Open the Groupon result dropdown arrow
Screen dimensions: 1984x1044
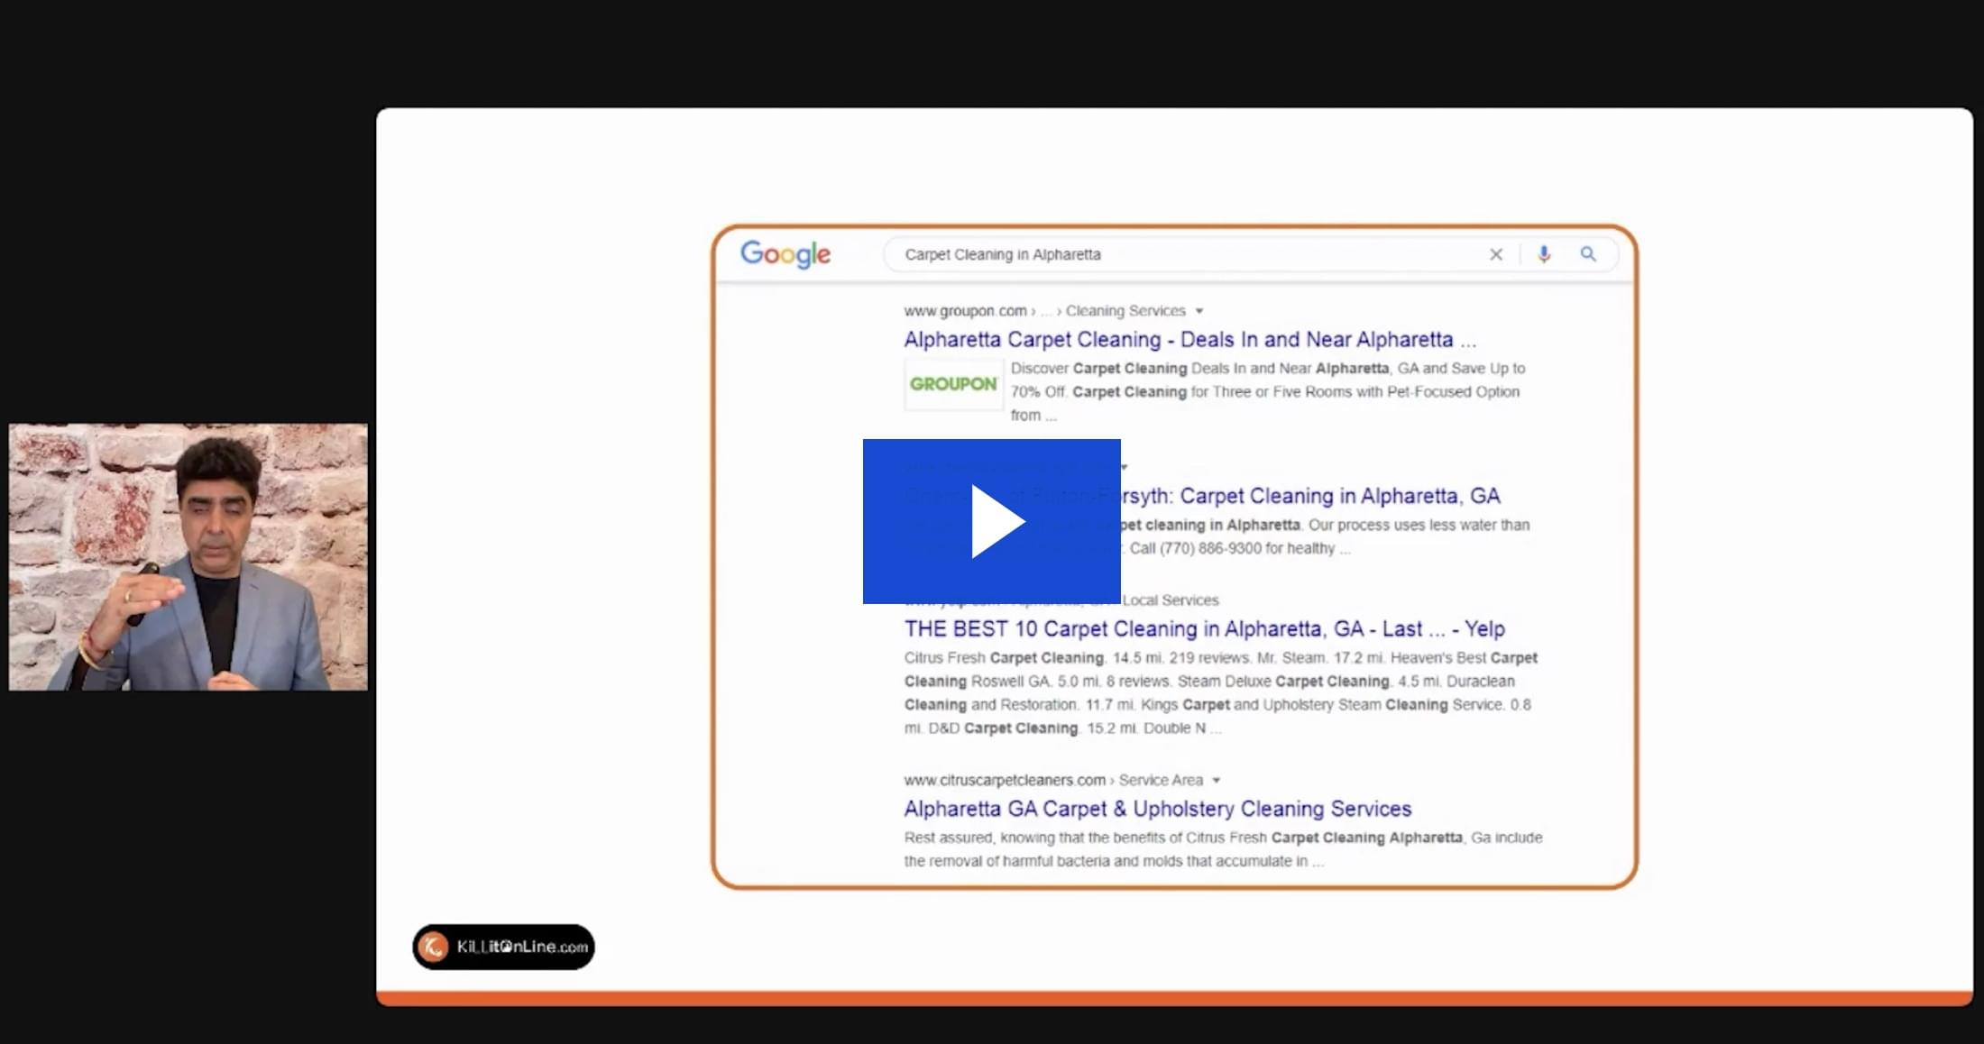point(1199,311)
